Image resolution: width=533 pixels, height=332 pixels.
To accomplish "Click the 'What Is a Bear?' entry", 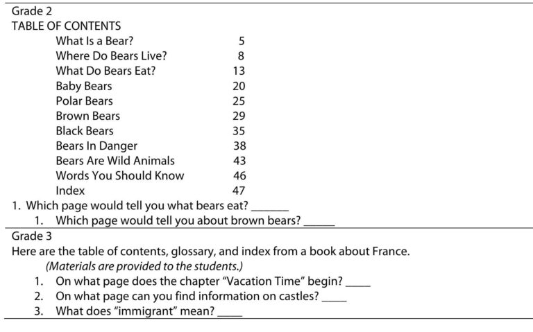I will tap(94, 41).
